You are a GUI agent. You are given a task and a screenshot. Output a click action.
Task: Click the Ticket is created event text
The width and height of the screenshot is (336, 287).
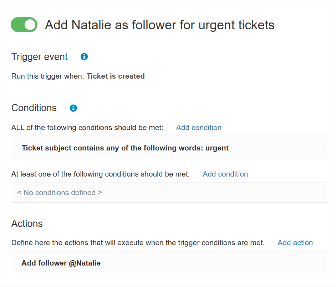(116, 76)
